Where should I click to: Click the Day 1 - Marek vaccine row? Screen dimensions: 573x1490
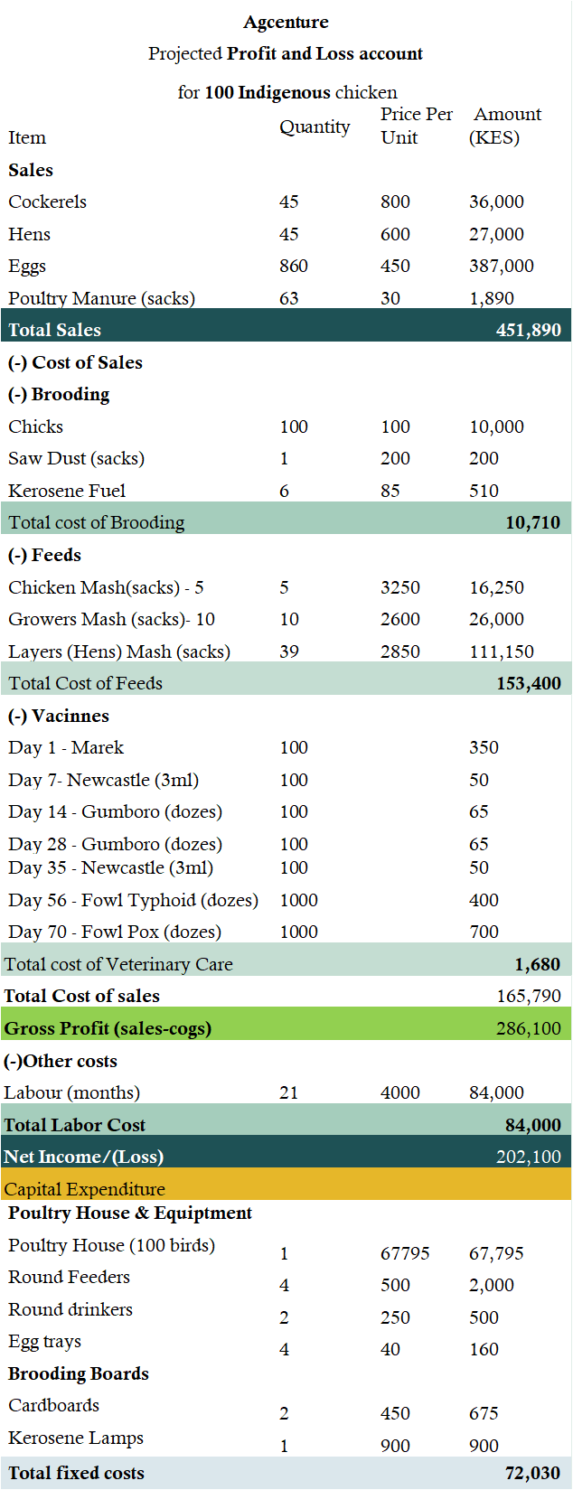286,747
